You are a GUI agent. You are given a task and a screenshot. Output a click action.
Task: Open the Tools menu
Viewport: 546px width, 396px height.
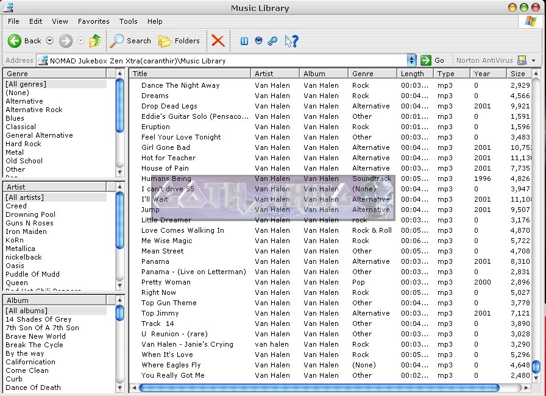128,21
